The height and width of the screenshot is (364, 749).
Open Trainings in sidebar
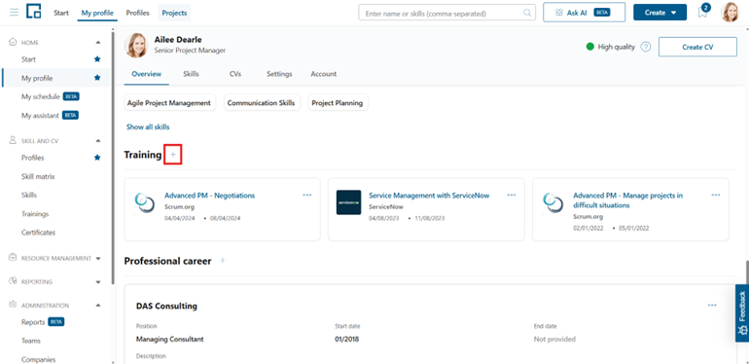35,213
